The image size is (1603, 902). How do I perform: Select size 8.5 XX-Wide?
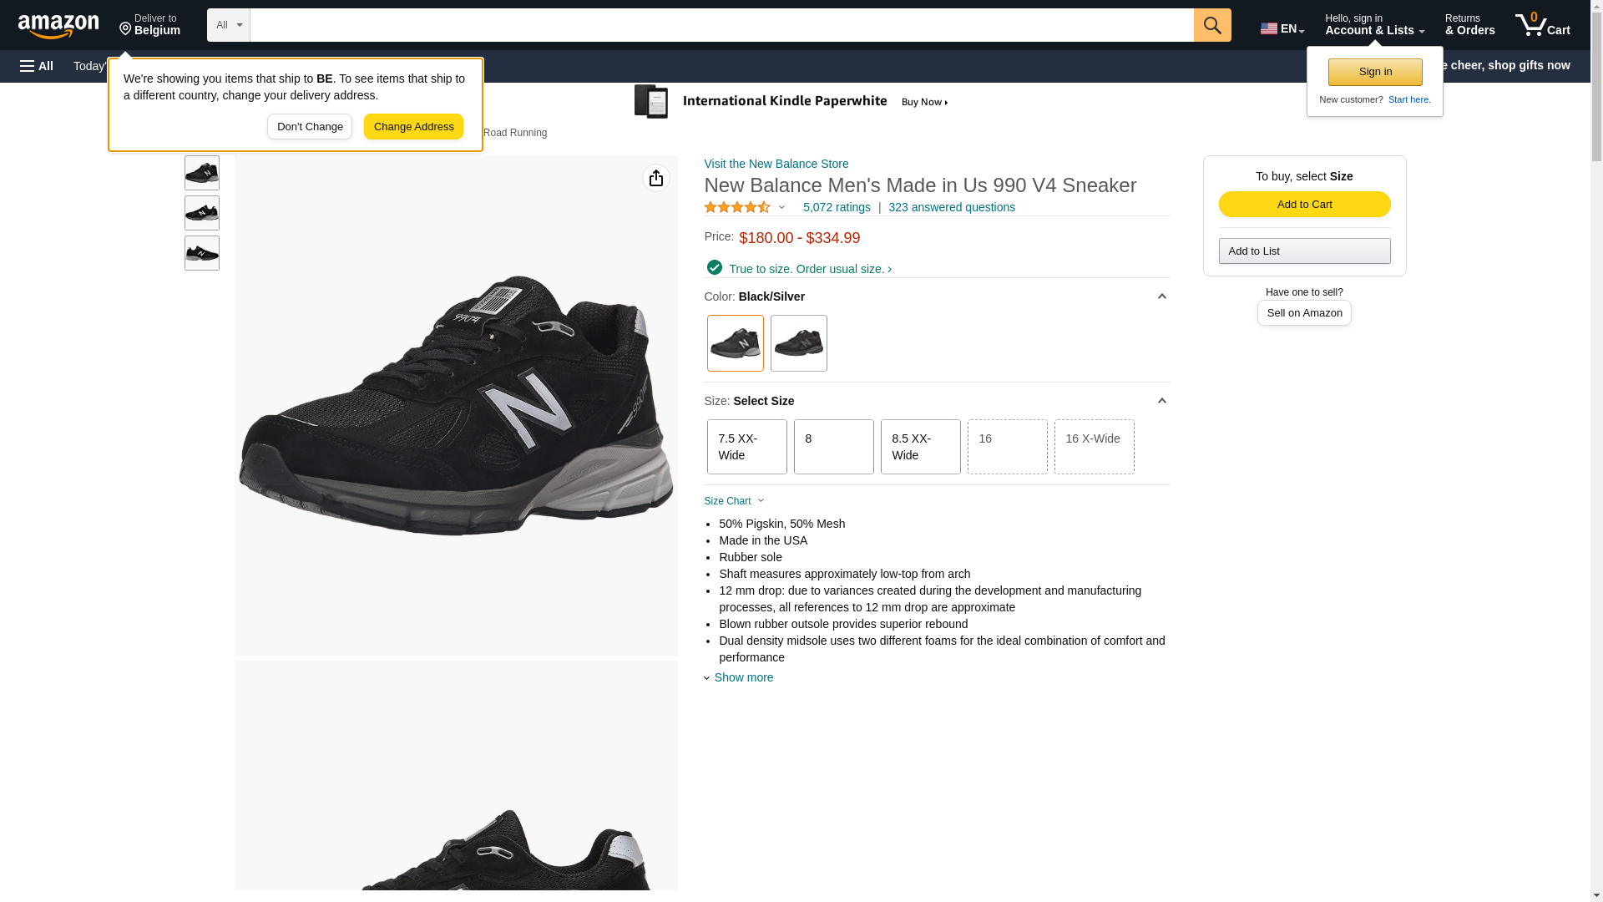(x=919, y=447)
